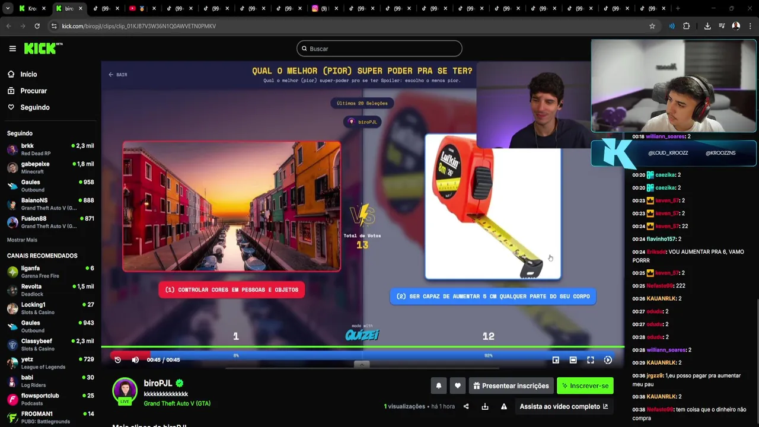
Task: Click chat username wiliann_soares at 00:28
Action: coord(667,350)
